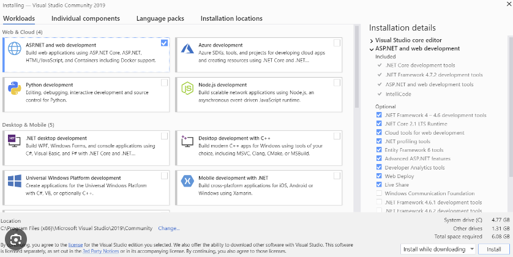Switch to the Individual components tab

pos(85,19)
